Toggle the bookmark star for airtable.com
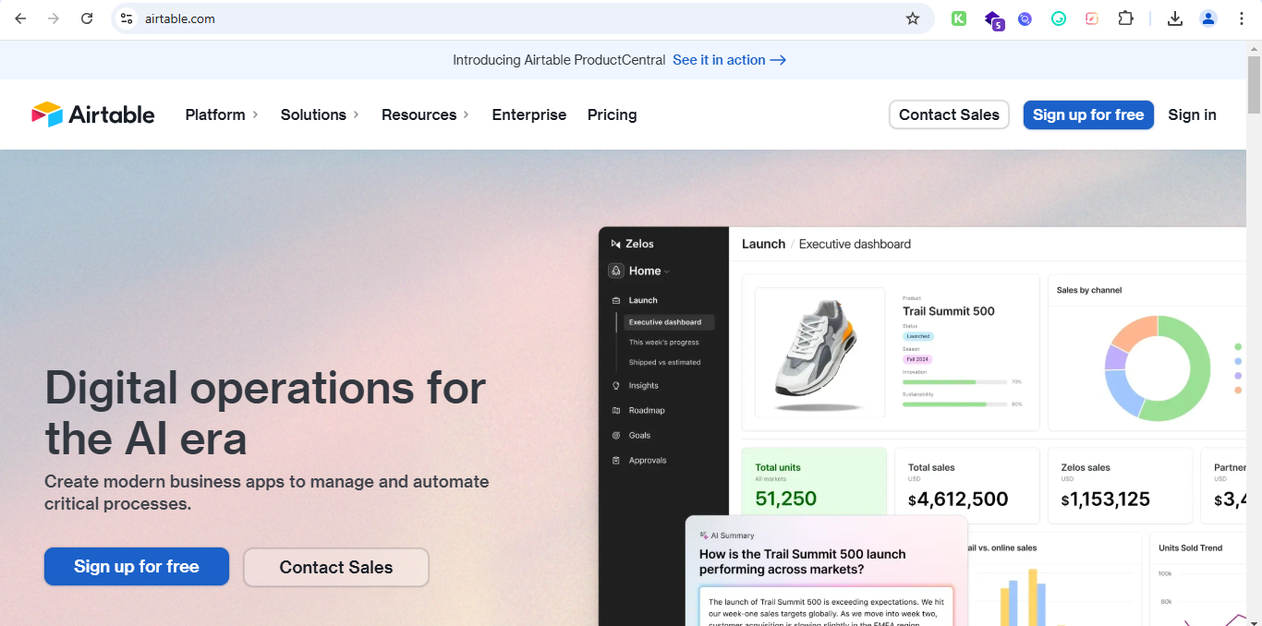This screenshot has width=1262, height=626. (913, 18)
